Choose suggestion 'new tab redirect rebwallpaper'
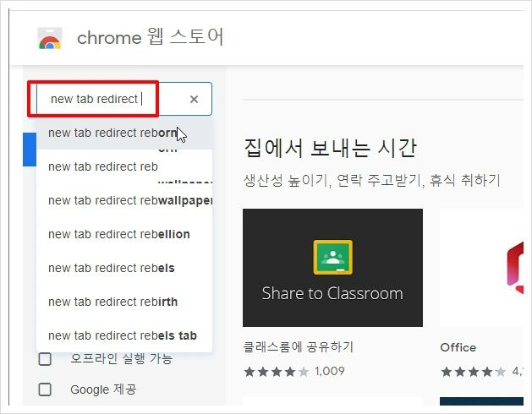The image size is (532, 414). [x=124, y=200]
